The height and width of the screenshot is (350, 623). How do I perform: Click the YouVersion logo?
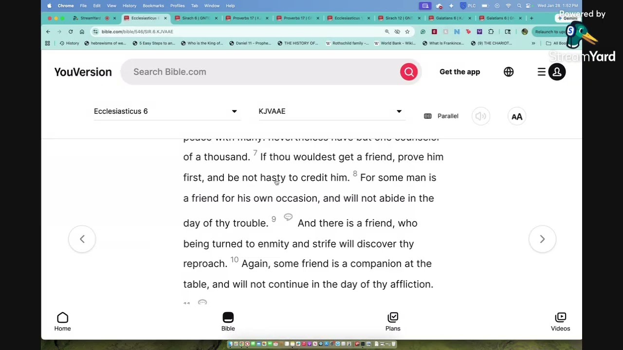83,72
